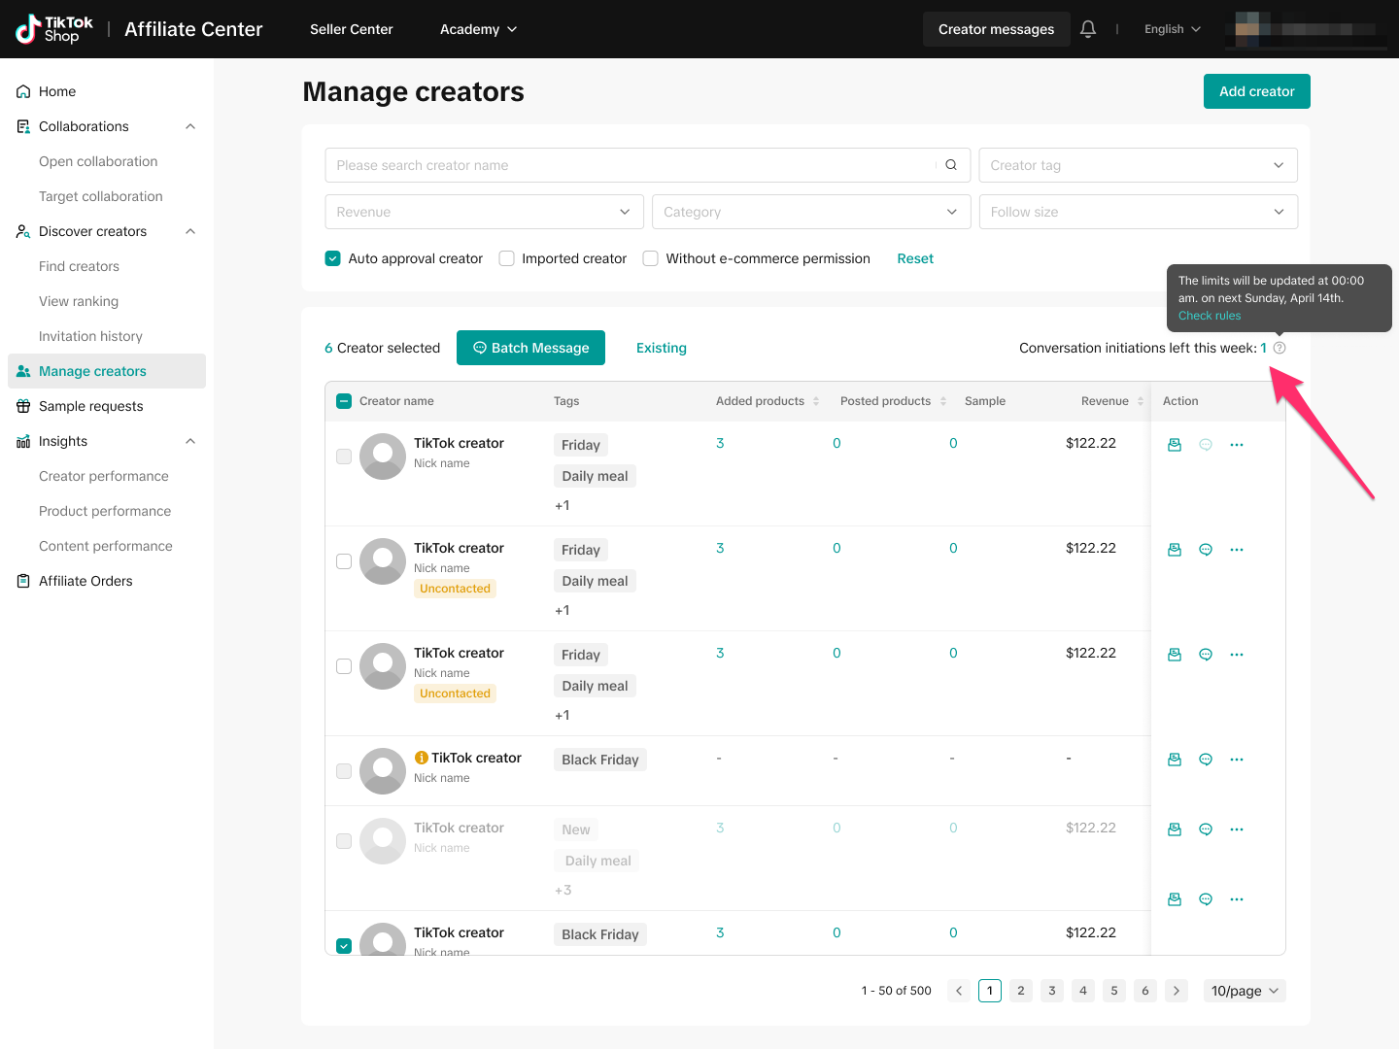Click the Check rules link
Viewport: 1399px width, 1049px height.
click(1210, 316)
